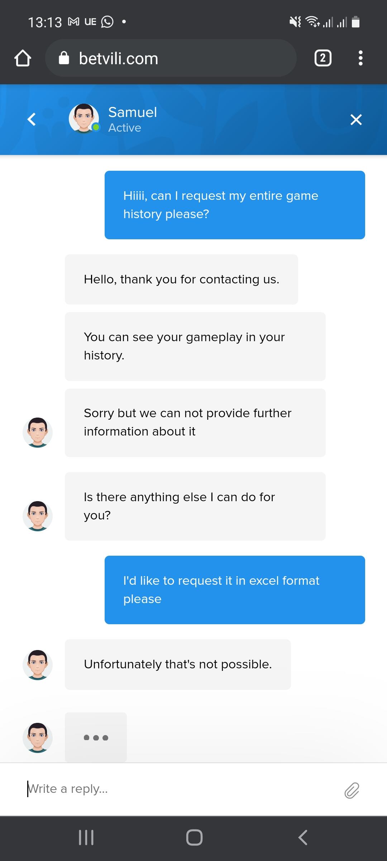Tap the 'Unfortunately that's not possible.' message

pos(178,664)
